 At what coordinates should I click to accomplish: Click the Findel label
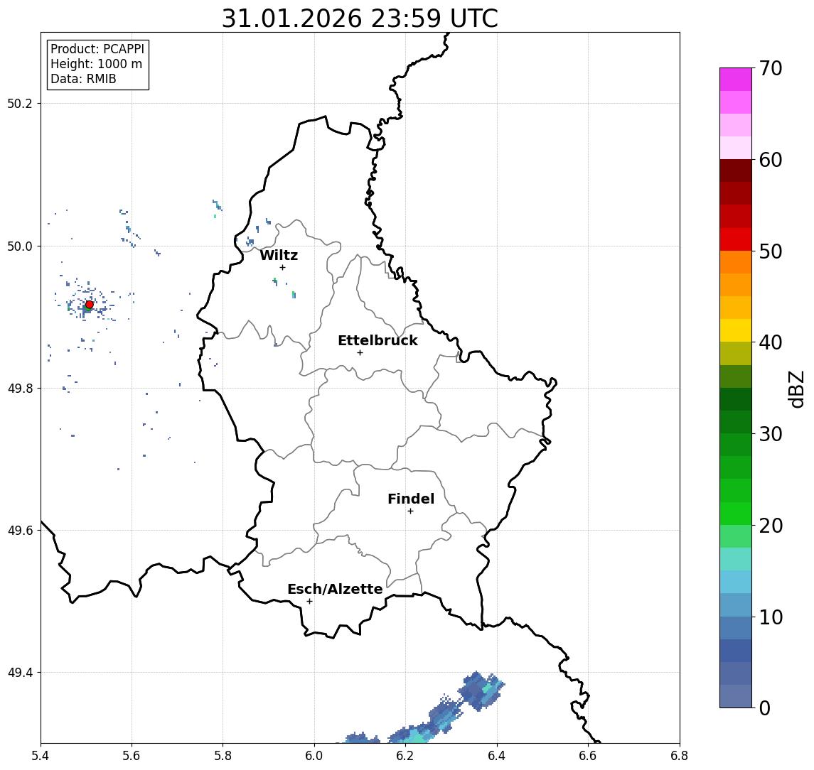(411, 499)
